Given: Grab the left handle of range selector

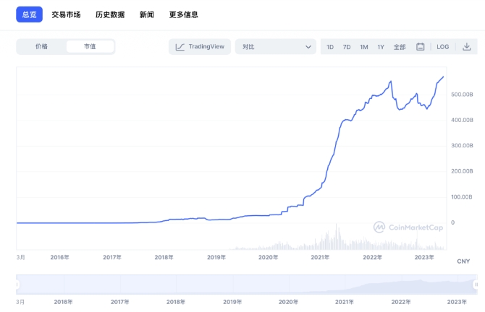Looking at the screenshot, I should [x=17, y=285].
